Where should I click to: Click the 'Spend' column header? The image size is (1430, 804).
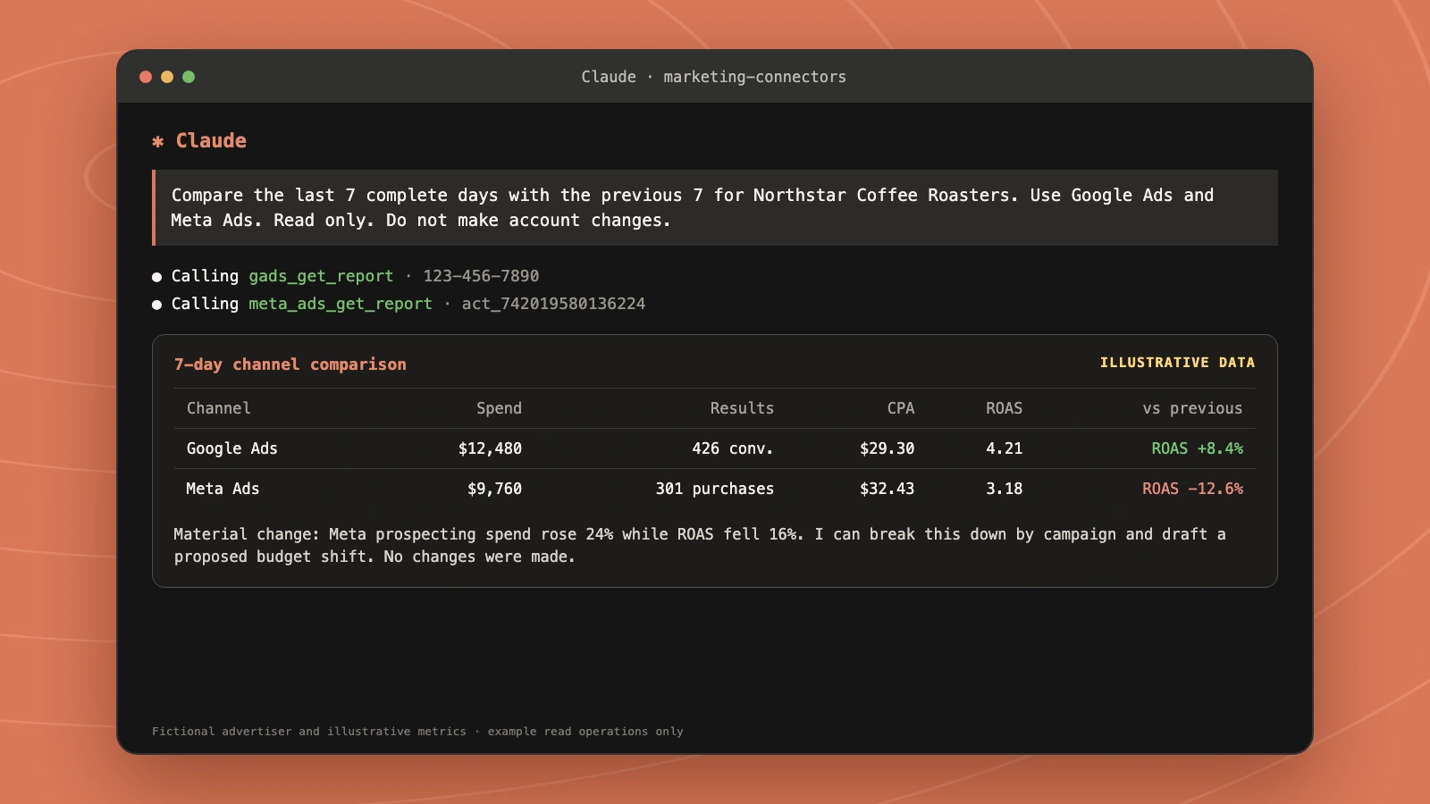pyautogui.click(x=499, y=408)
